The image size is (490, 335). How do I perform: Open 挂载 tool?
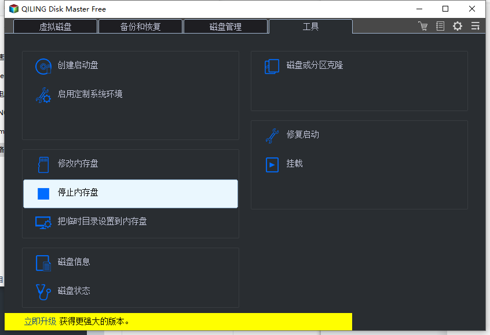359,164
